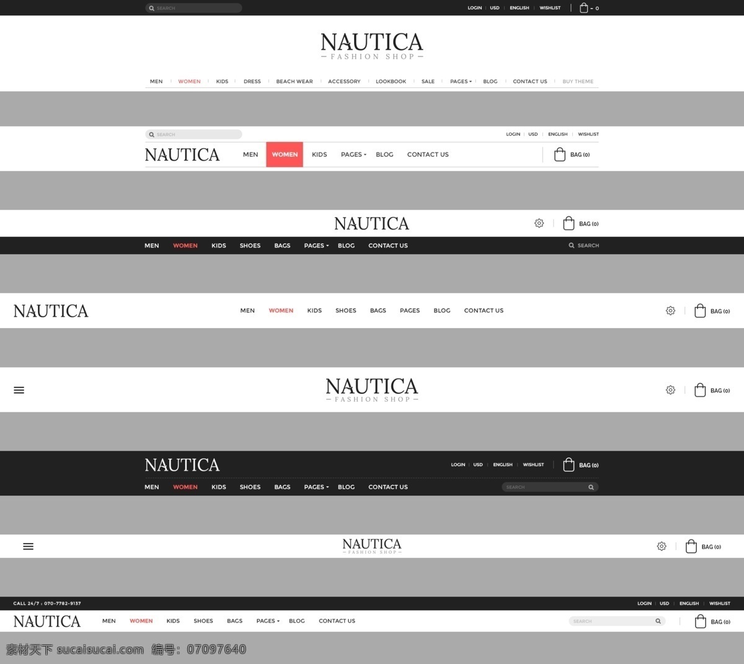Open the bag icon in the header below the CALL 24/7 bar
Viewport: 744px width, 664px height.
(x=701, y=621)
